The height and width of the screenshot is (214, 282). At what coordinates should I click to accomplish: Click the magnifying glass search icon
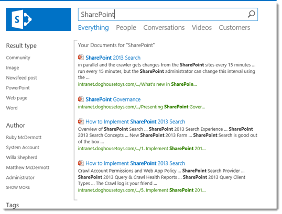[x=251, y=14]
